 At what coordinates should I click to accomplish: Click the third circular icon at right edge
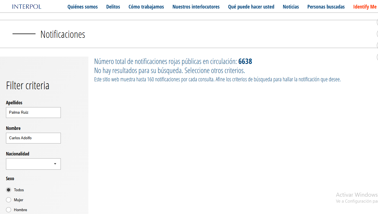pyautogui.click(x=377, y=45)
